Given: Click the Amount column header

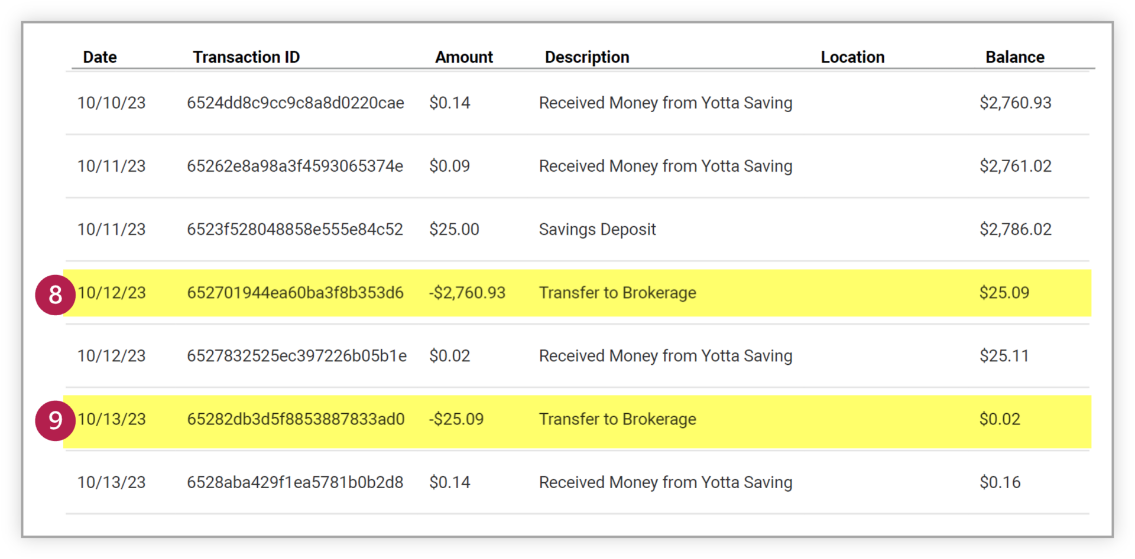Looking at the screenshot, I should 463,57.
